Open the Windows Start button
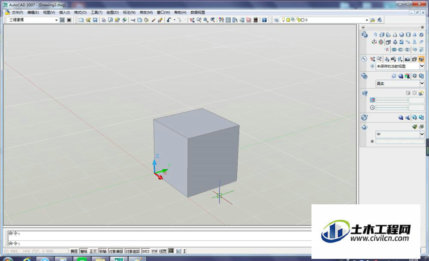429x261 pixels. (x=7, y=259)
